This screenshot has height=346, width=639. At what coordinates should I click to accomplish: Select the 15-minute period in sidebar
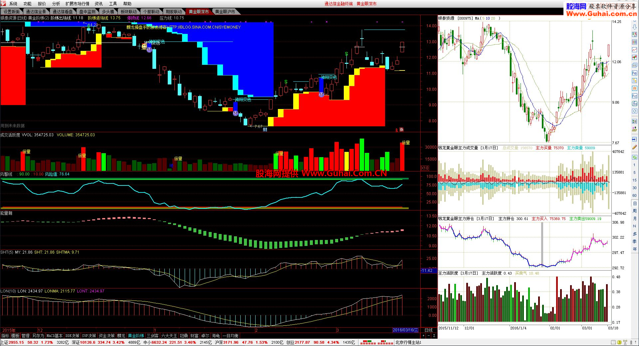tap(634, 180)
